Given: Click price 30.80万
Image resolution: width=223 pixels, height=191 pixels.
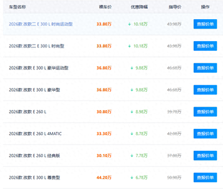Looking at the screenshot, I should 104,112.
